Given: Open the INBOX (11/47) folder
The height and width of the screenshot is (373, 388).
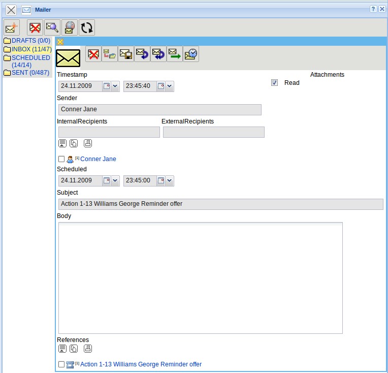Looking at the screenshot, I should click(31, 49).
